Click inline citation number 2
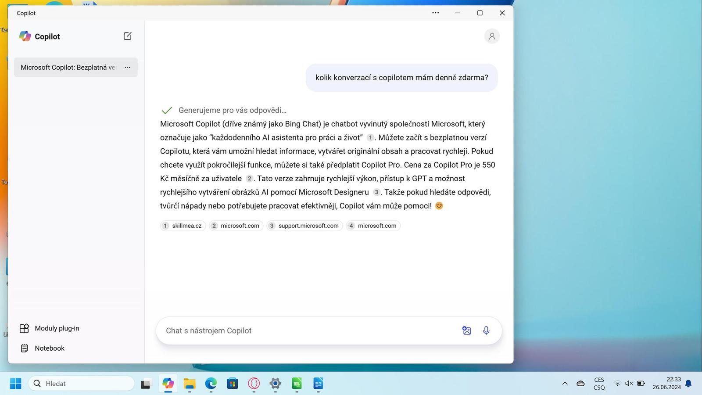This screenshot has width=702, height=395. pos(249,178)
